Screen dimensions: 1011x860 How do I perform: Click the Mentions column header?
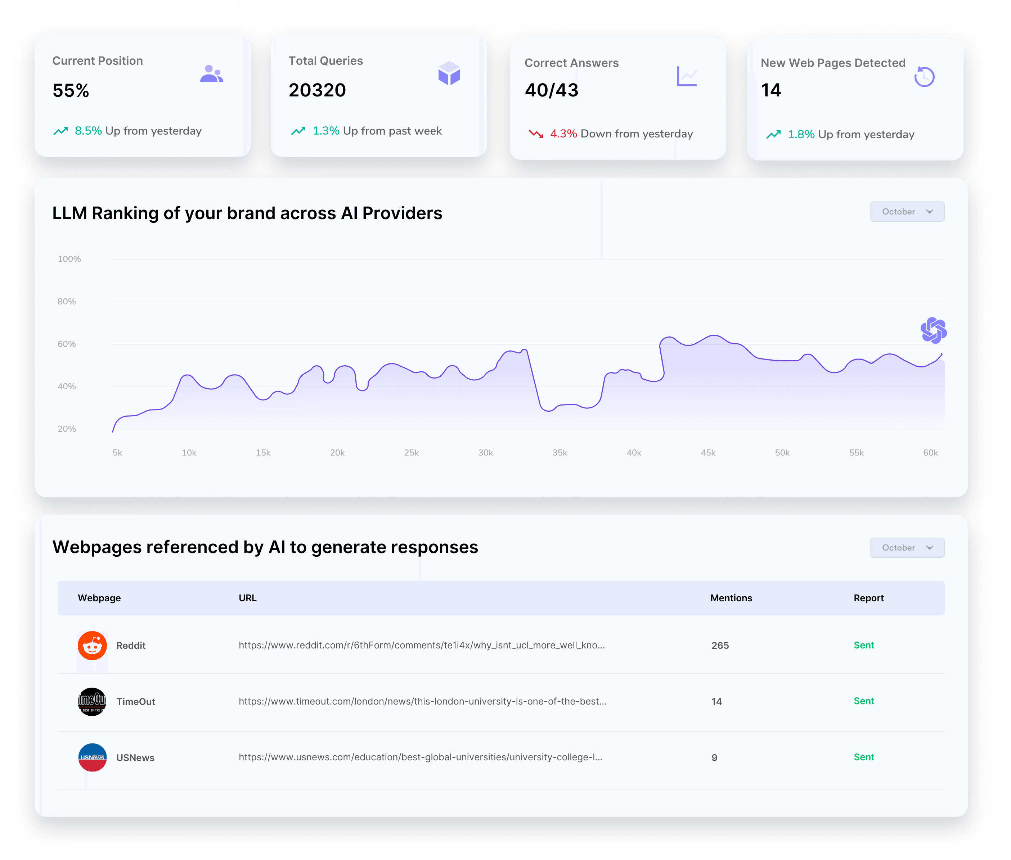click(731, 598)
